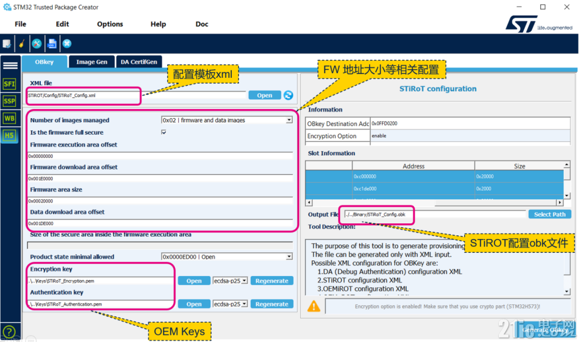Click the secure area size field
Viewport: 581px width, 342px height.
click(x=160, y=245)
